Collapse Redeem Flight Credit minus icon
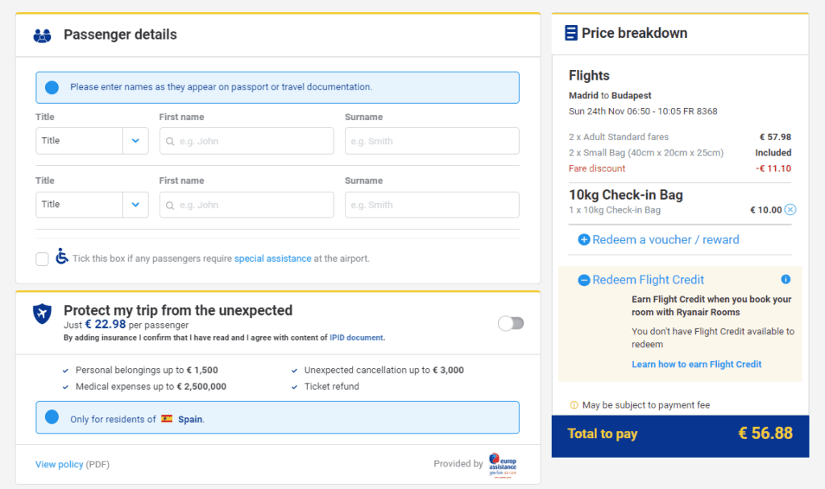 (x=584, y=280)
